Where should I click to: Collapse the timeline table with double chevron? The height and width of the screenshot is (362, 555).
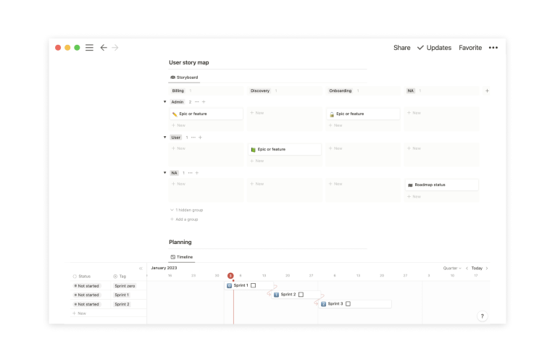pos(141,268)
